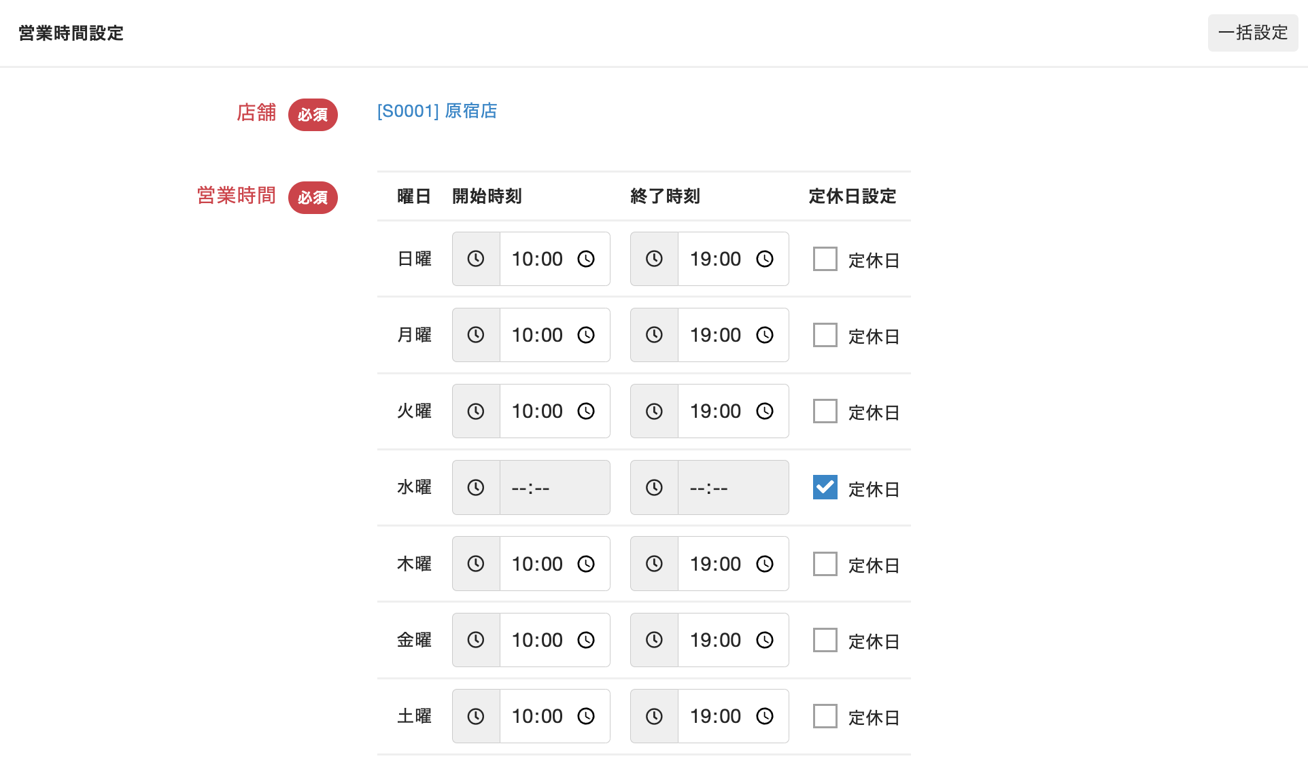Click clock icon left of Monday end time

coord(654,335)
